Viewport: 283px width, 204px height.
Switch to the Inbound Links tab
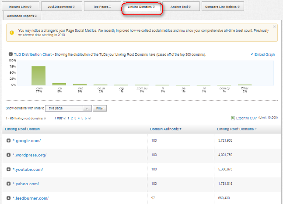(21, 7)
